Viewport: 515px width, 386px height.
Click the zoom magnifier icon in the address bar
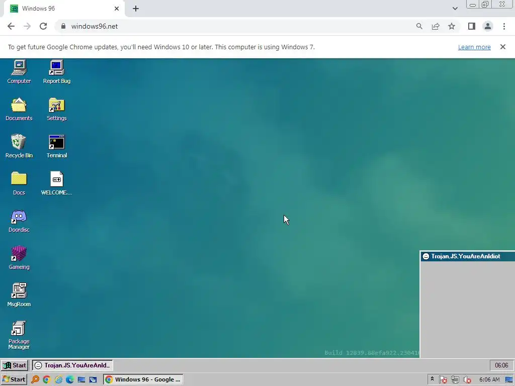pyautogui.click(x=419, y=26)
